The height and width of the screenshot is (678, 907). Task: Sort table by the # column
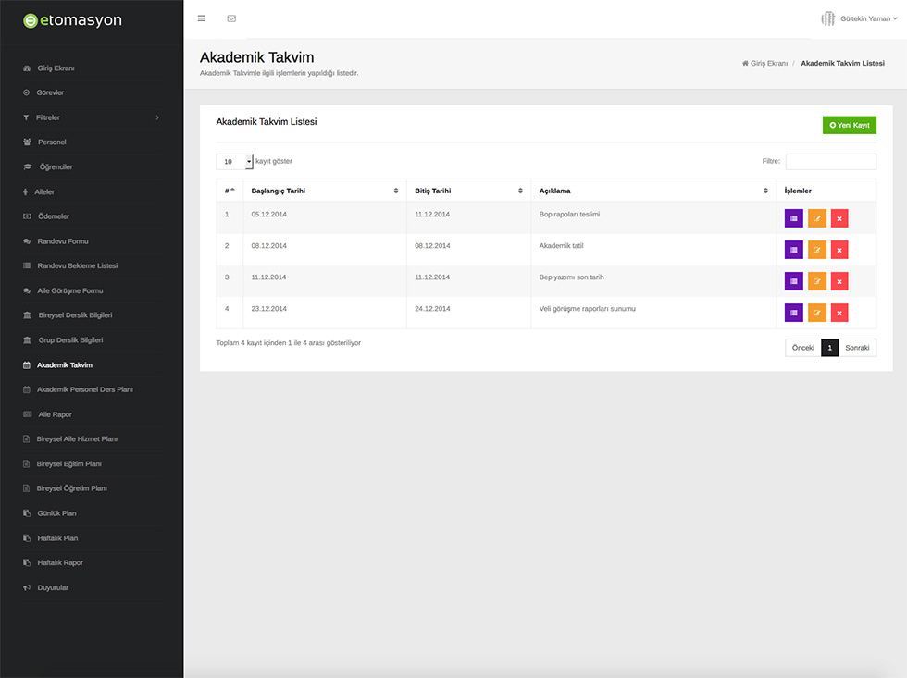point(230,191)
